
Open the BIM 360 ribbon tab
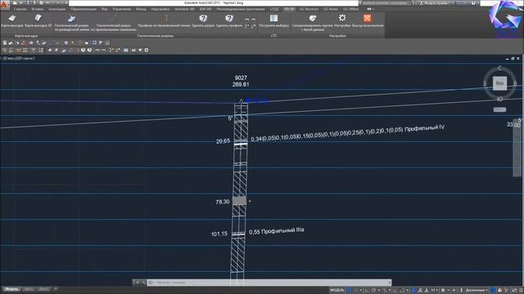coord(206,9)
